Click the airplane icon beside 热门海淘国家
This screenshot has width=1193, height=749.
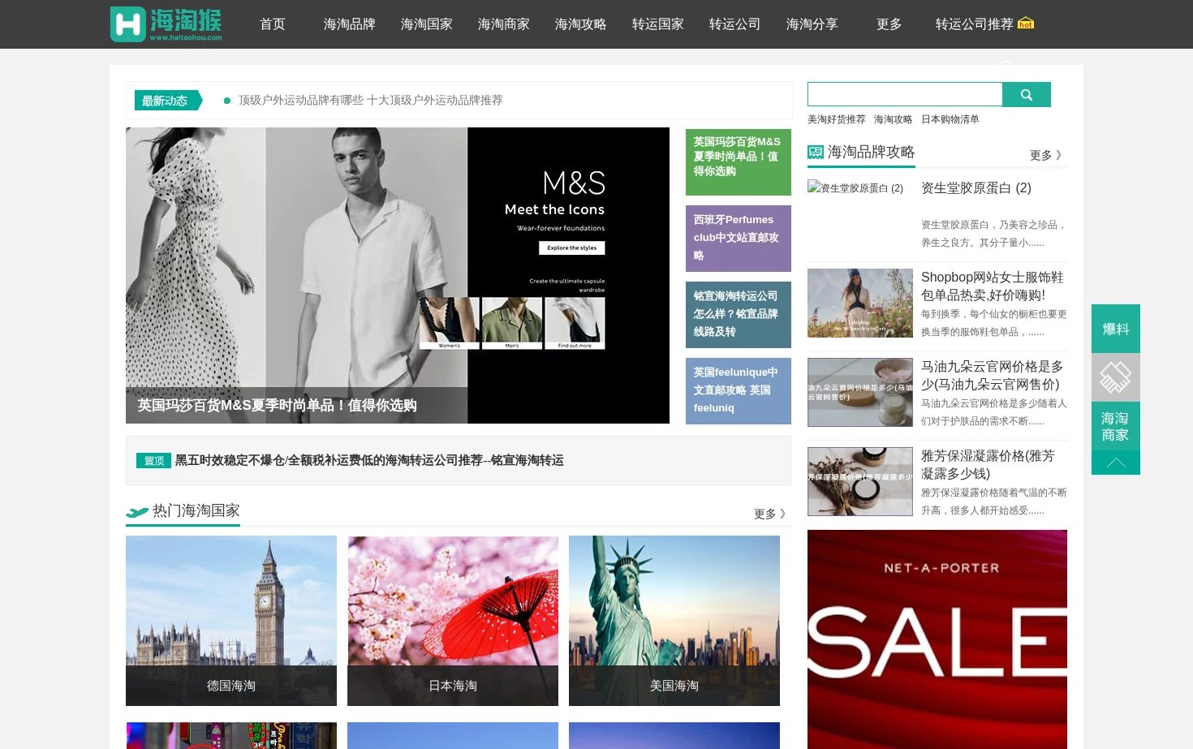tap(137, 512)
